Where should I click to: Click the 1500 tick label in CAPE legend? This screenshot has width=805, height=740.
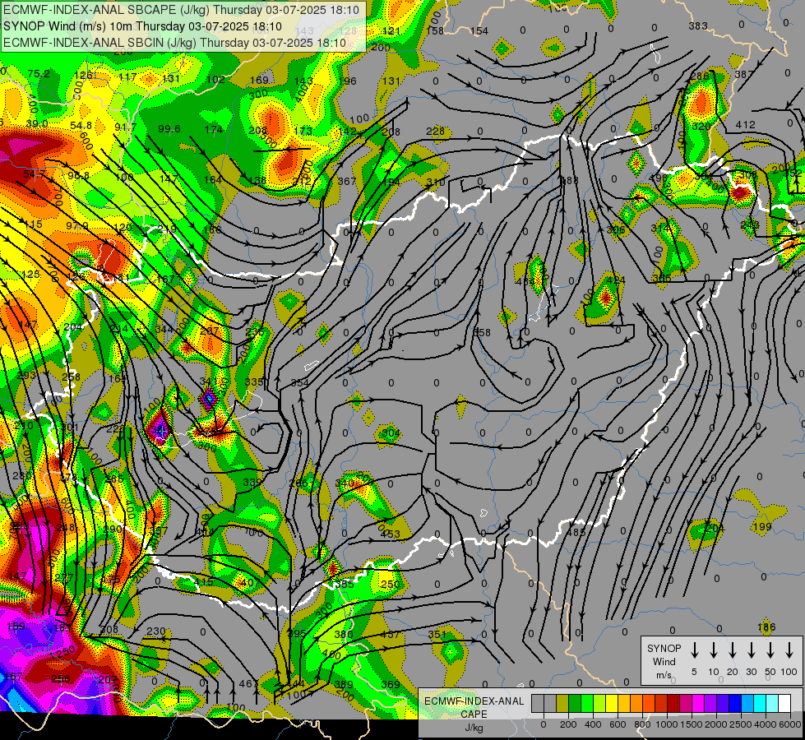click(692, 724)
